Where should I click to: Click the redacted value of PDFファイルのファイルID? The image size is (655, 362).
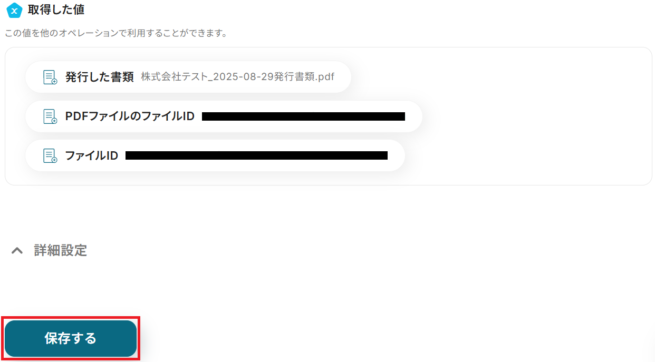click(x=303, y=116)
